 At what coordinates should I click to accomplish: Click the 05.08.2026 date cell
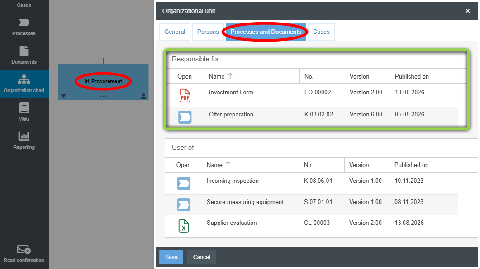pos(409,115)
